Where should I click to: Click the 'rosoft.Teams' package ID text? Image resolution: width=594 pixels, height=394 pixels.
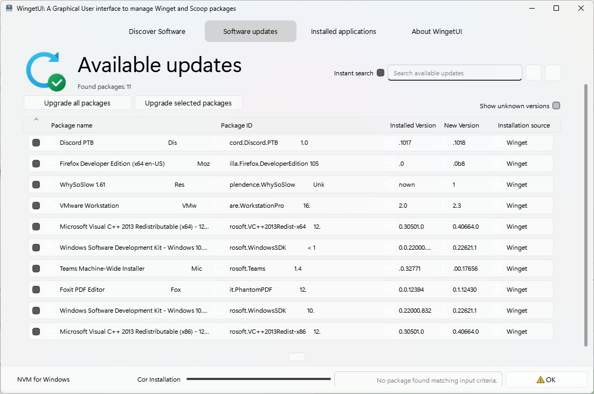coord(247,269)
